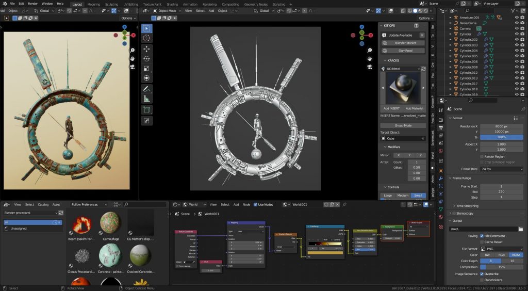Adjust Compression 15% slider

[501, 267]
